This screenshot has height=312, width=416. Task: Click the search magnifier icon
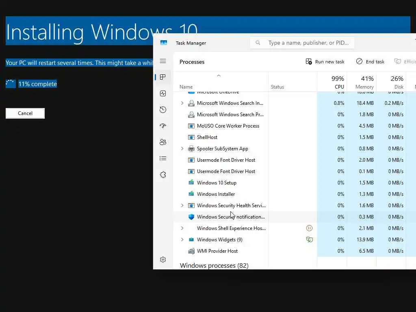258,43
